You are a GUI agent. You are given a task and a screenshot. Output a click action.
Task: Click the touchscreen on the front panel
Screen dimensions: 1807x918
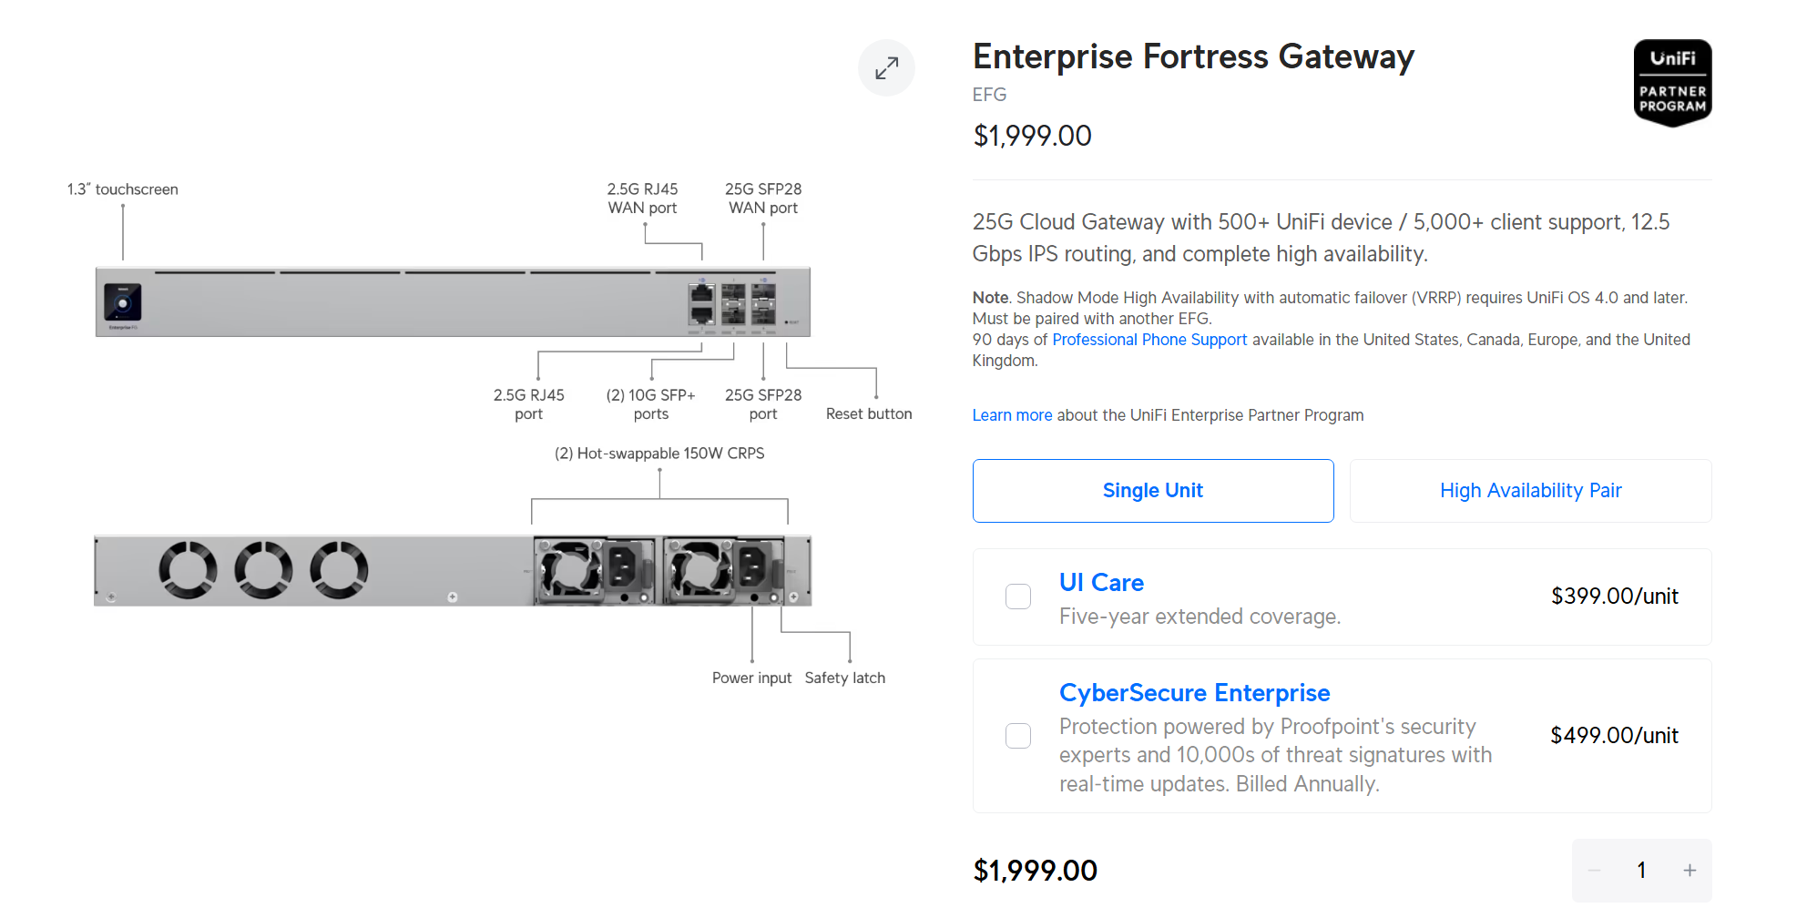(122, 302)
